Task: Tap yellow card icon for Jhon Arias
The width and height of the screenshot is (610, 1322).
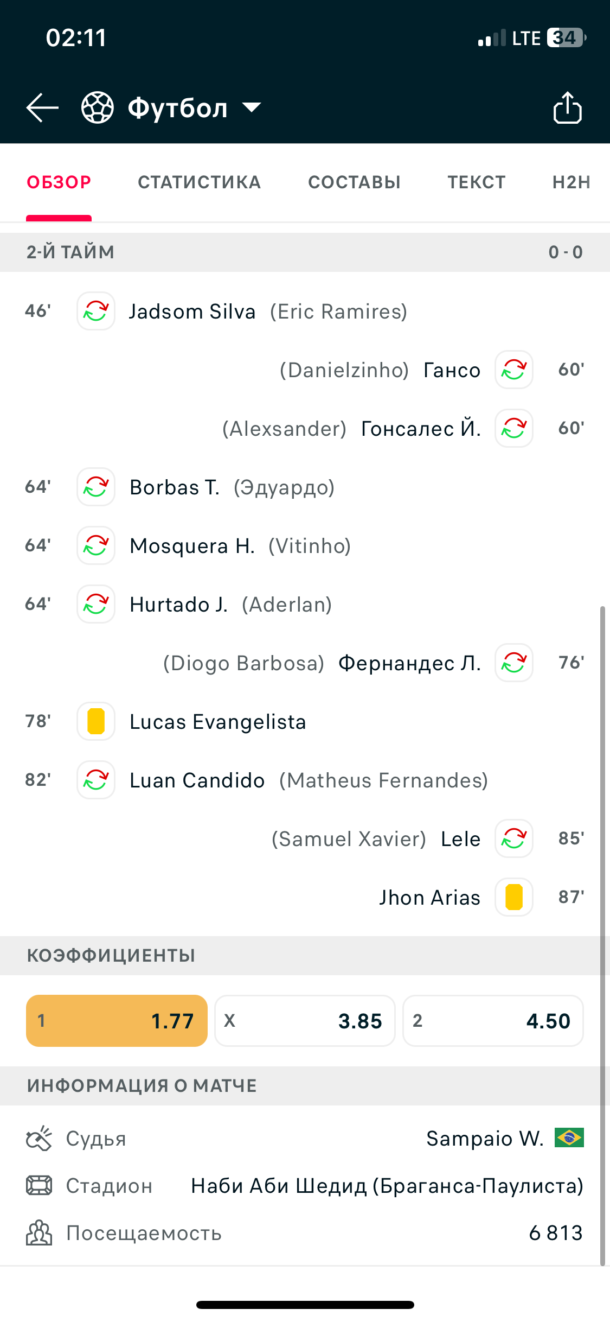Action: point(513,897)
